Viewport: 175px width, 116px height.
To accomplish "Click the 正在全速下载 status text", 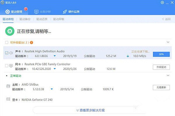I will (141, 52).
